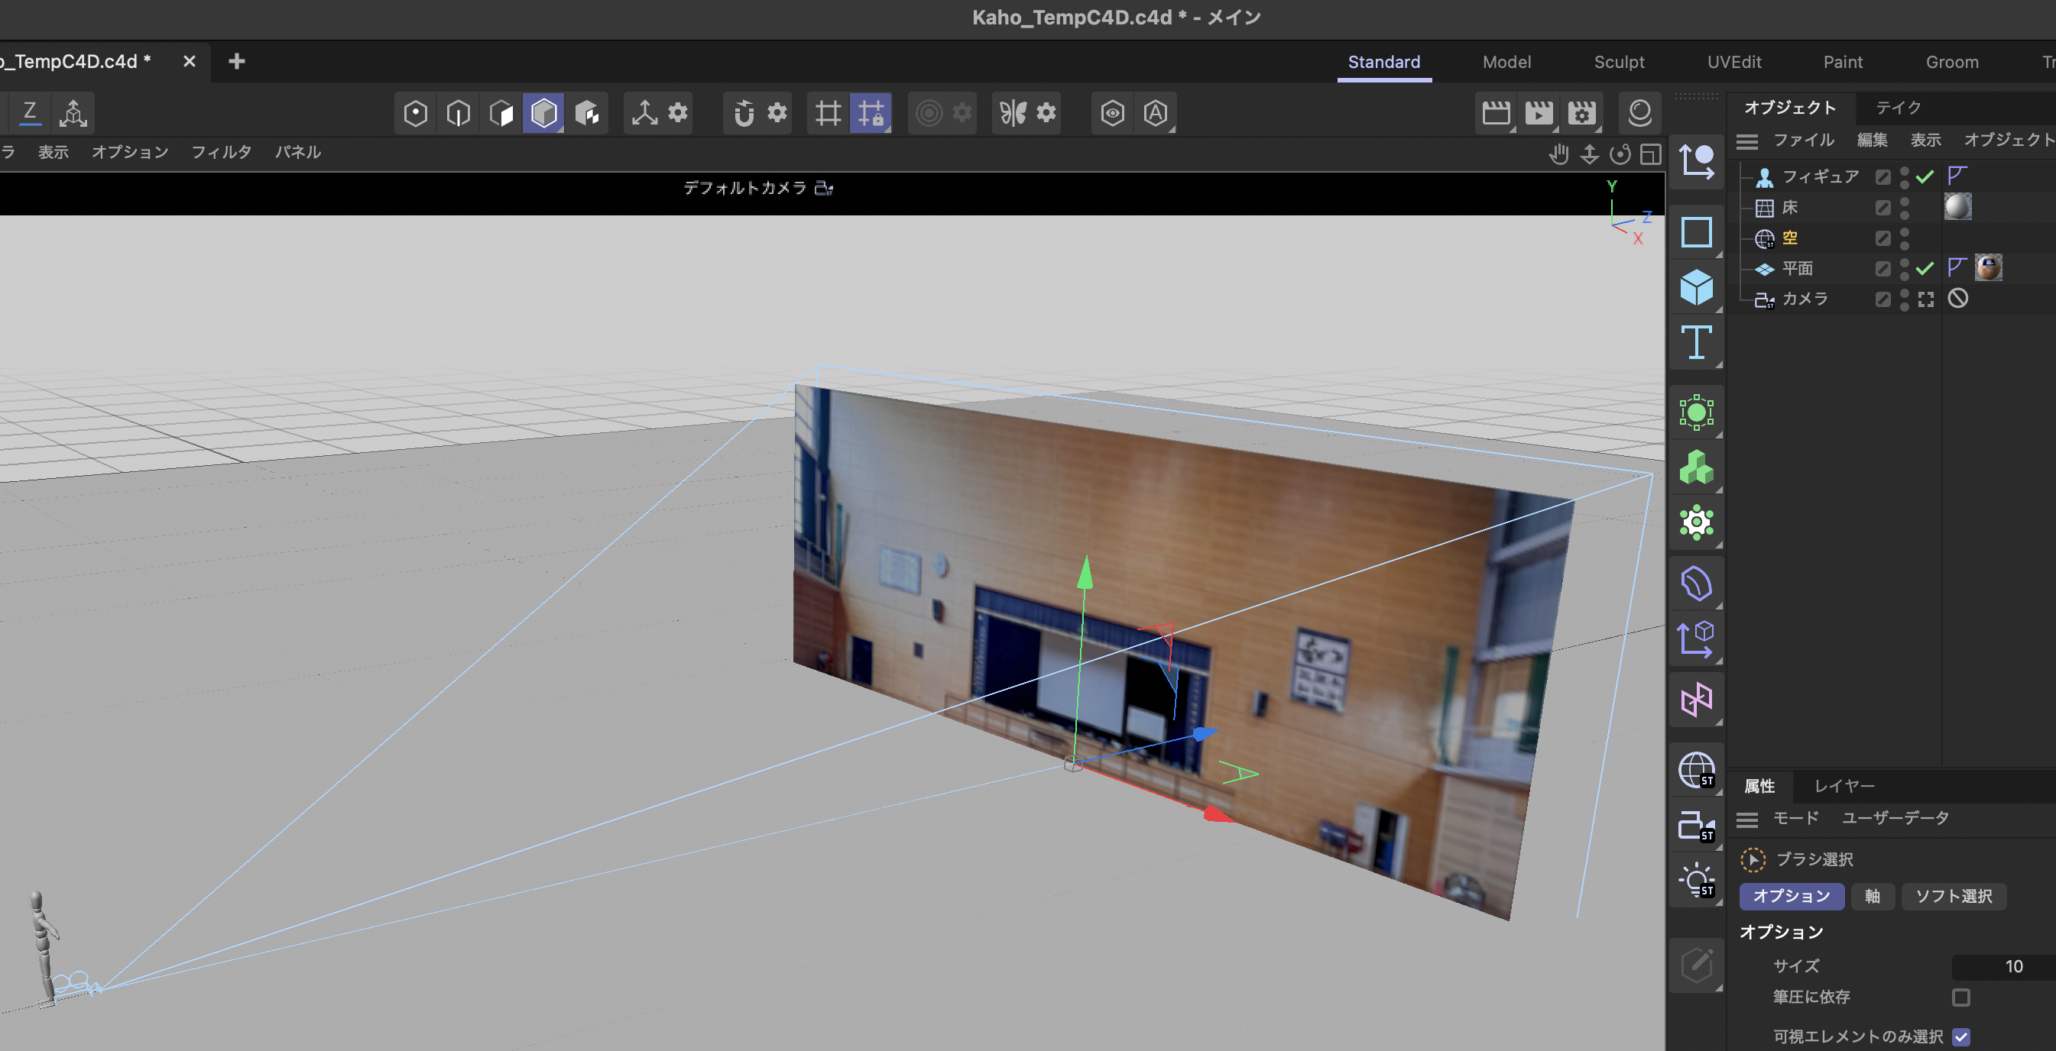Click the Render to Picture Viewer icon

(1538, 112)
